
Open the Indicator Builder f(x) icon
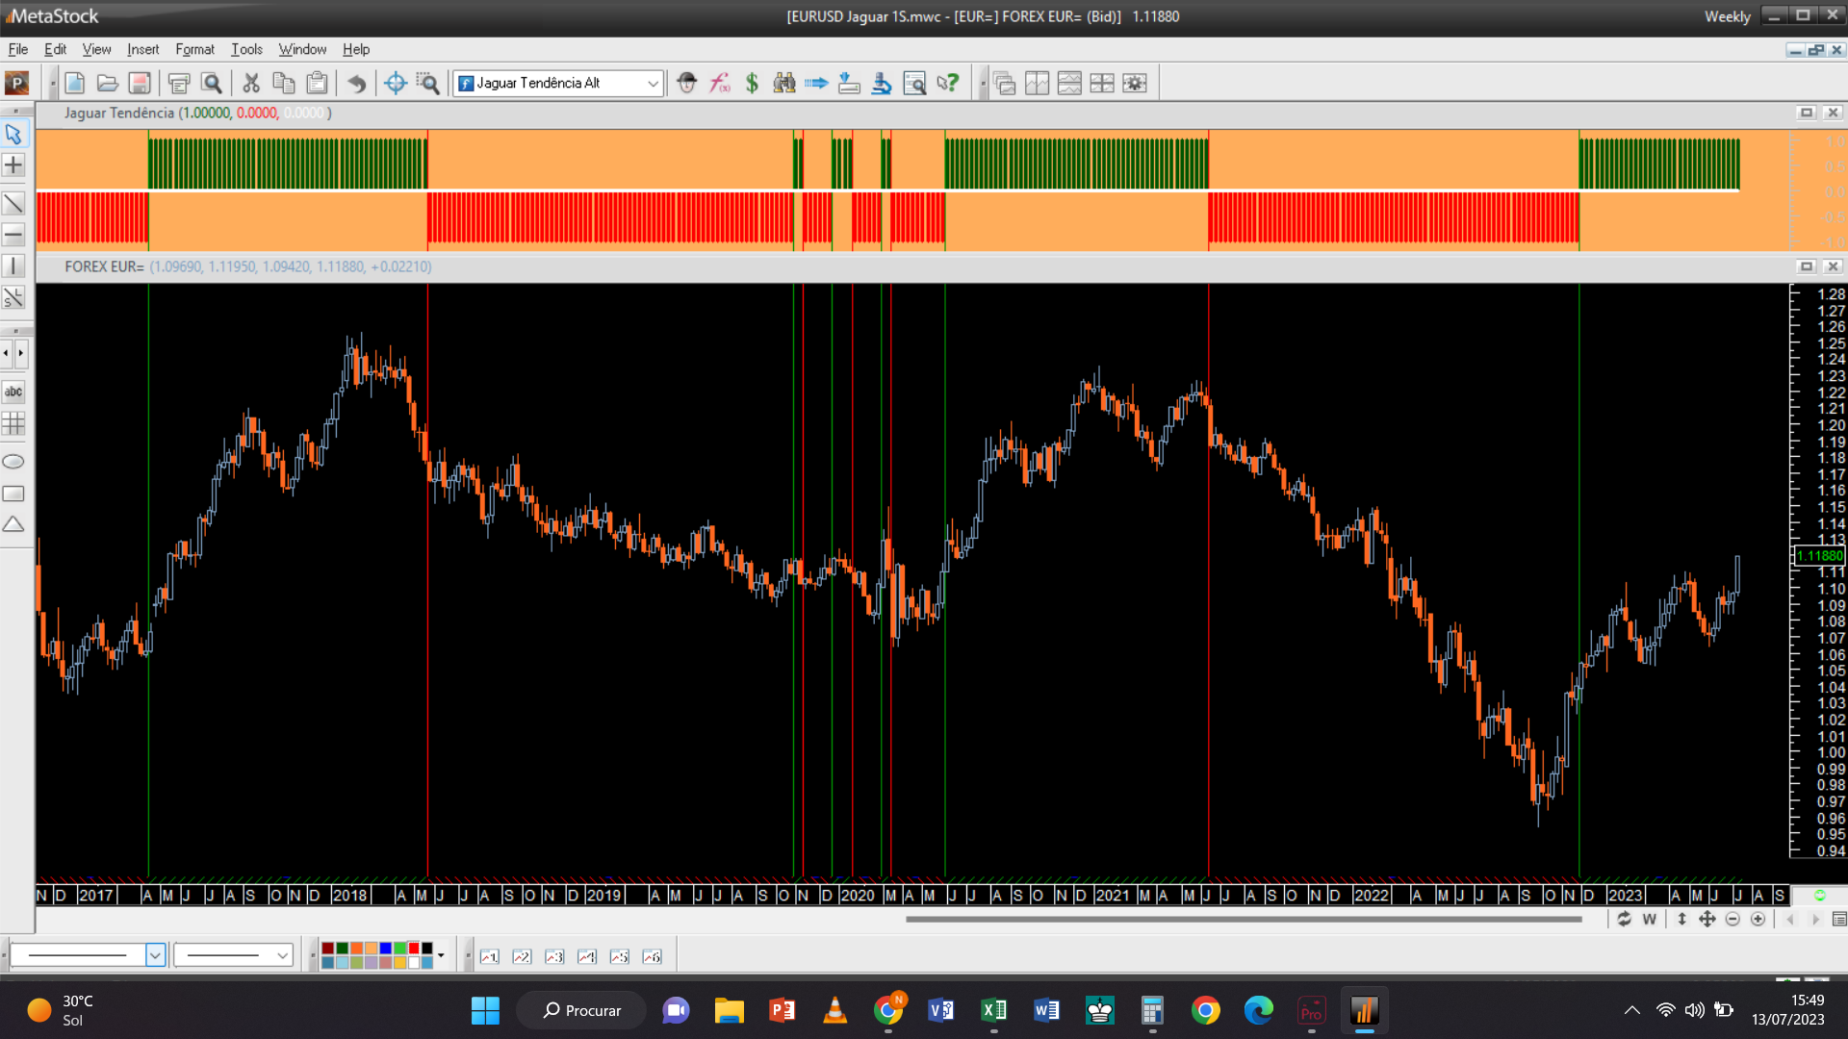[719, 84]
